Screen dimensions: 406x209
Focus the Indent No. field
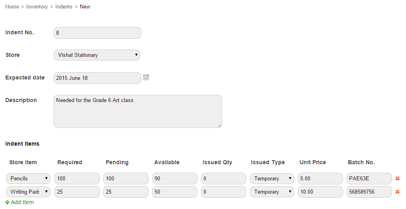click(97, 33)
